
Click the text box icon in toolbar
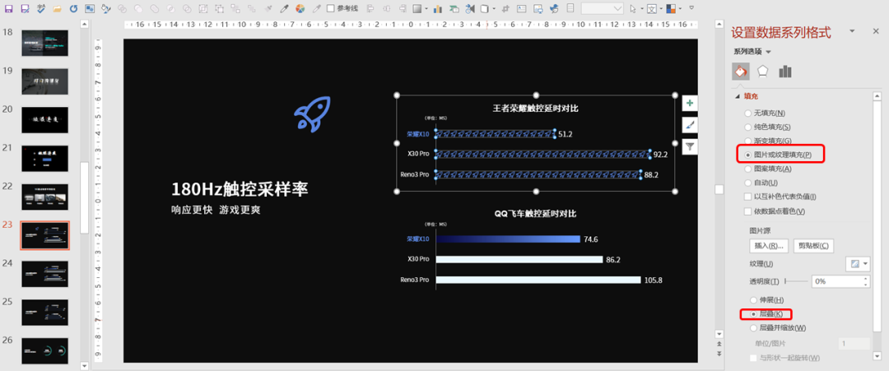coord(521,8)
